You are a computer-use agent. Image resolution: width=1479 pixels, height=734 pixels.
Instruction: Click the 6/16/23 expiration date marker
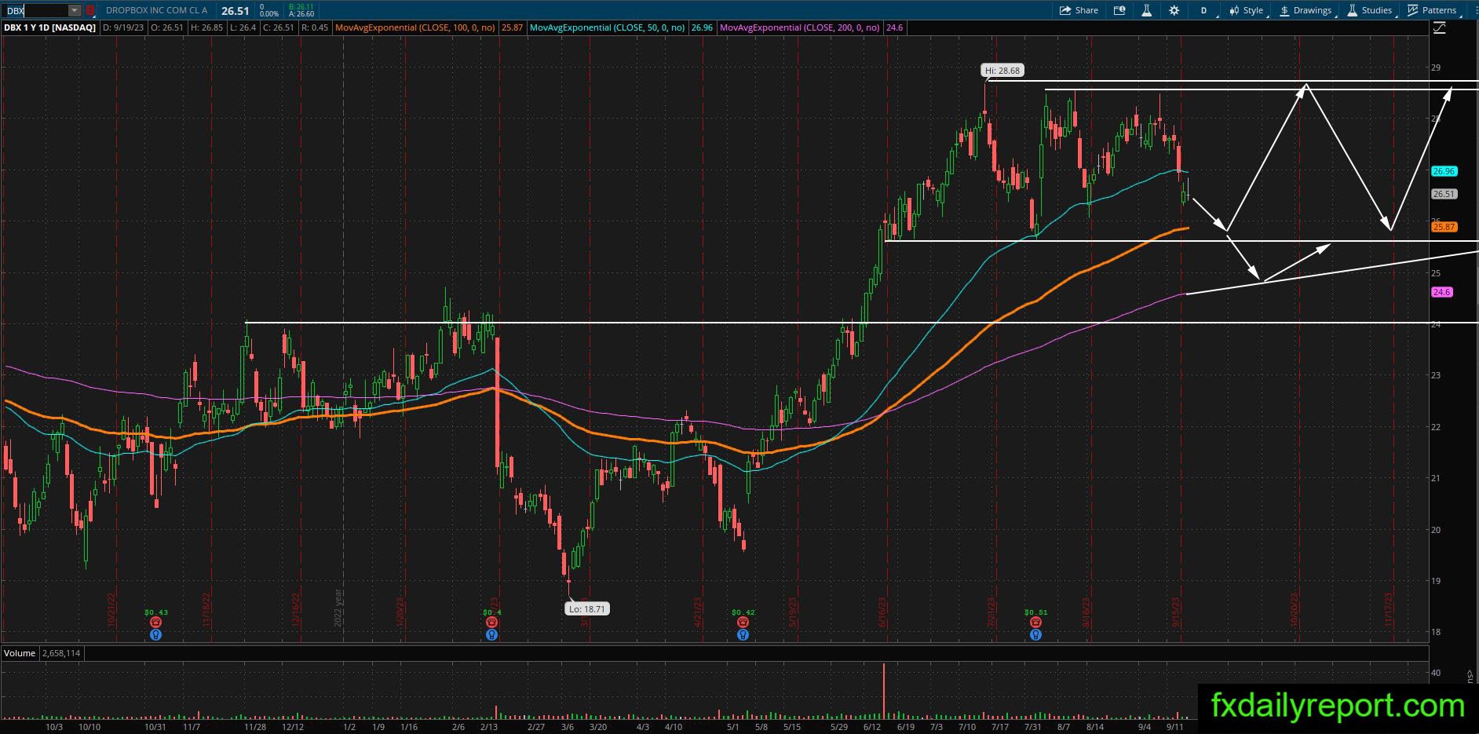coord(882,610)
